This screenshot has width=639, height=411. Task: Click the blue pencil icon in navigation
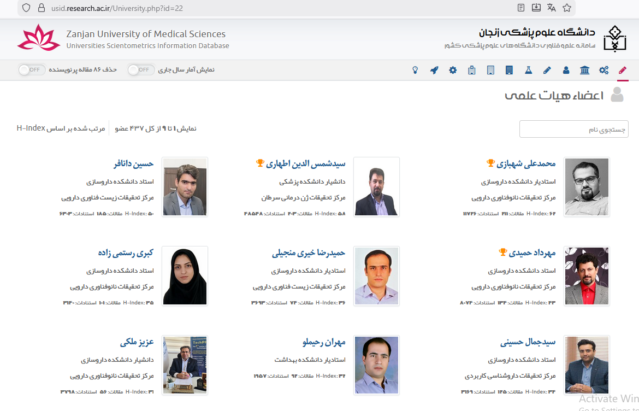(547, 70)
